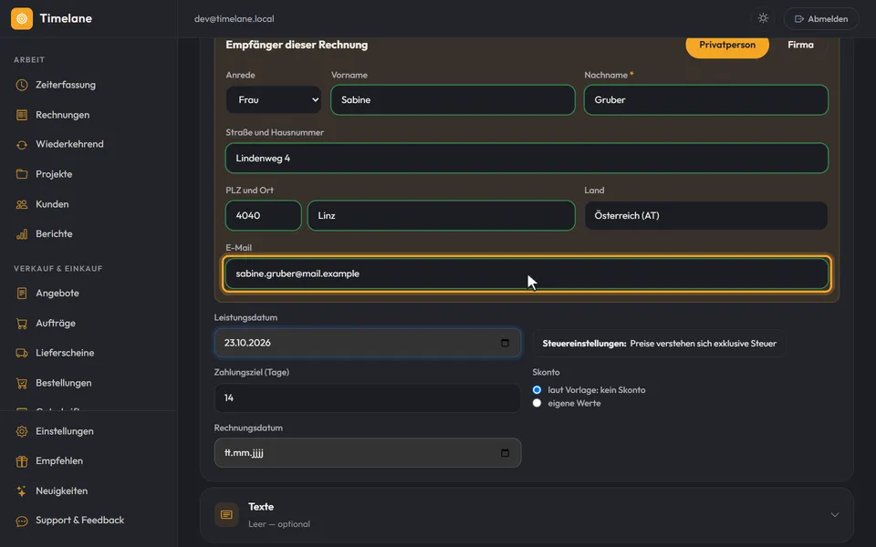Click the Texte section icon
The height and width of the screenshot is (547, 876).
click(x=226, y=514)
